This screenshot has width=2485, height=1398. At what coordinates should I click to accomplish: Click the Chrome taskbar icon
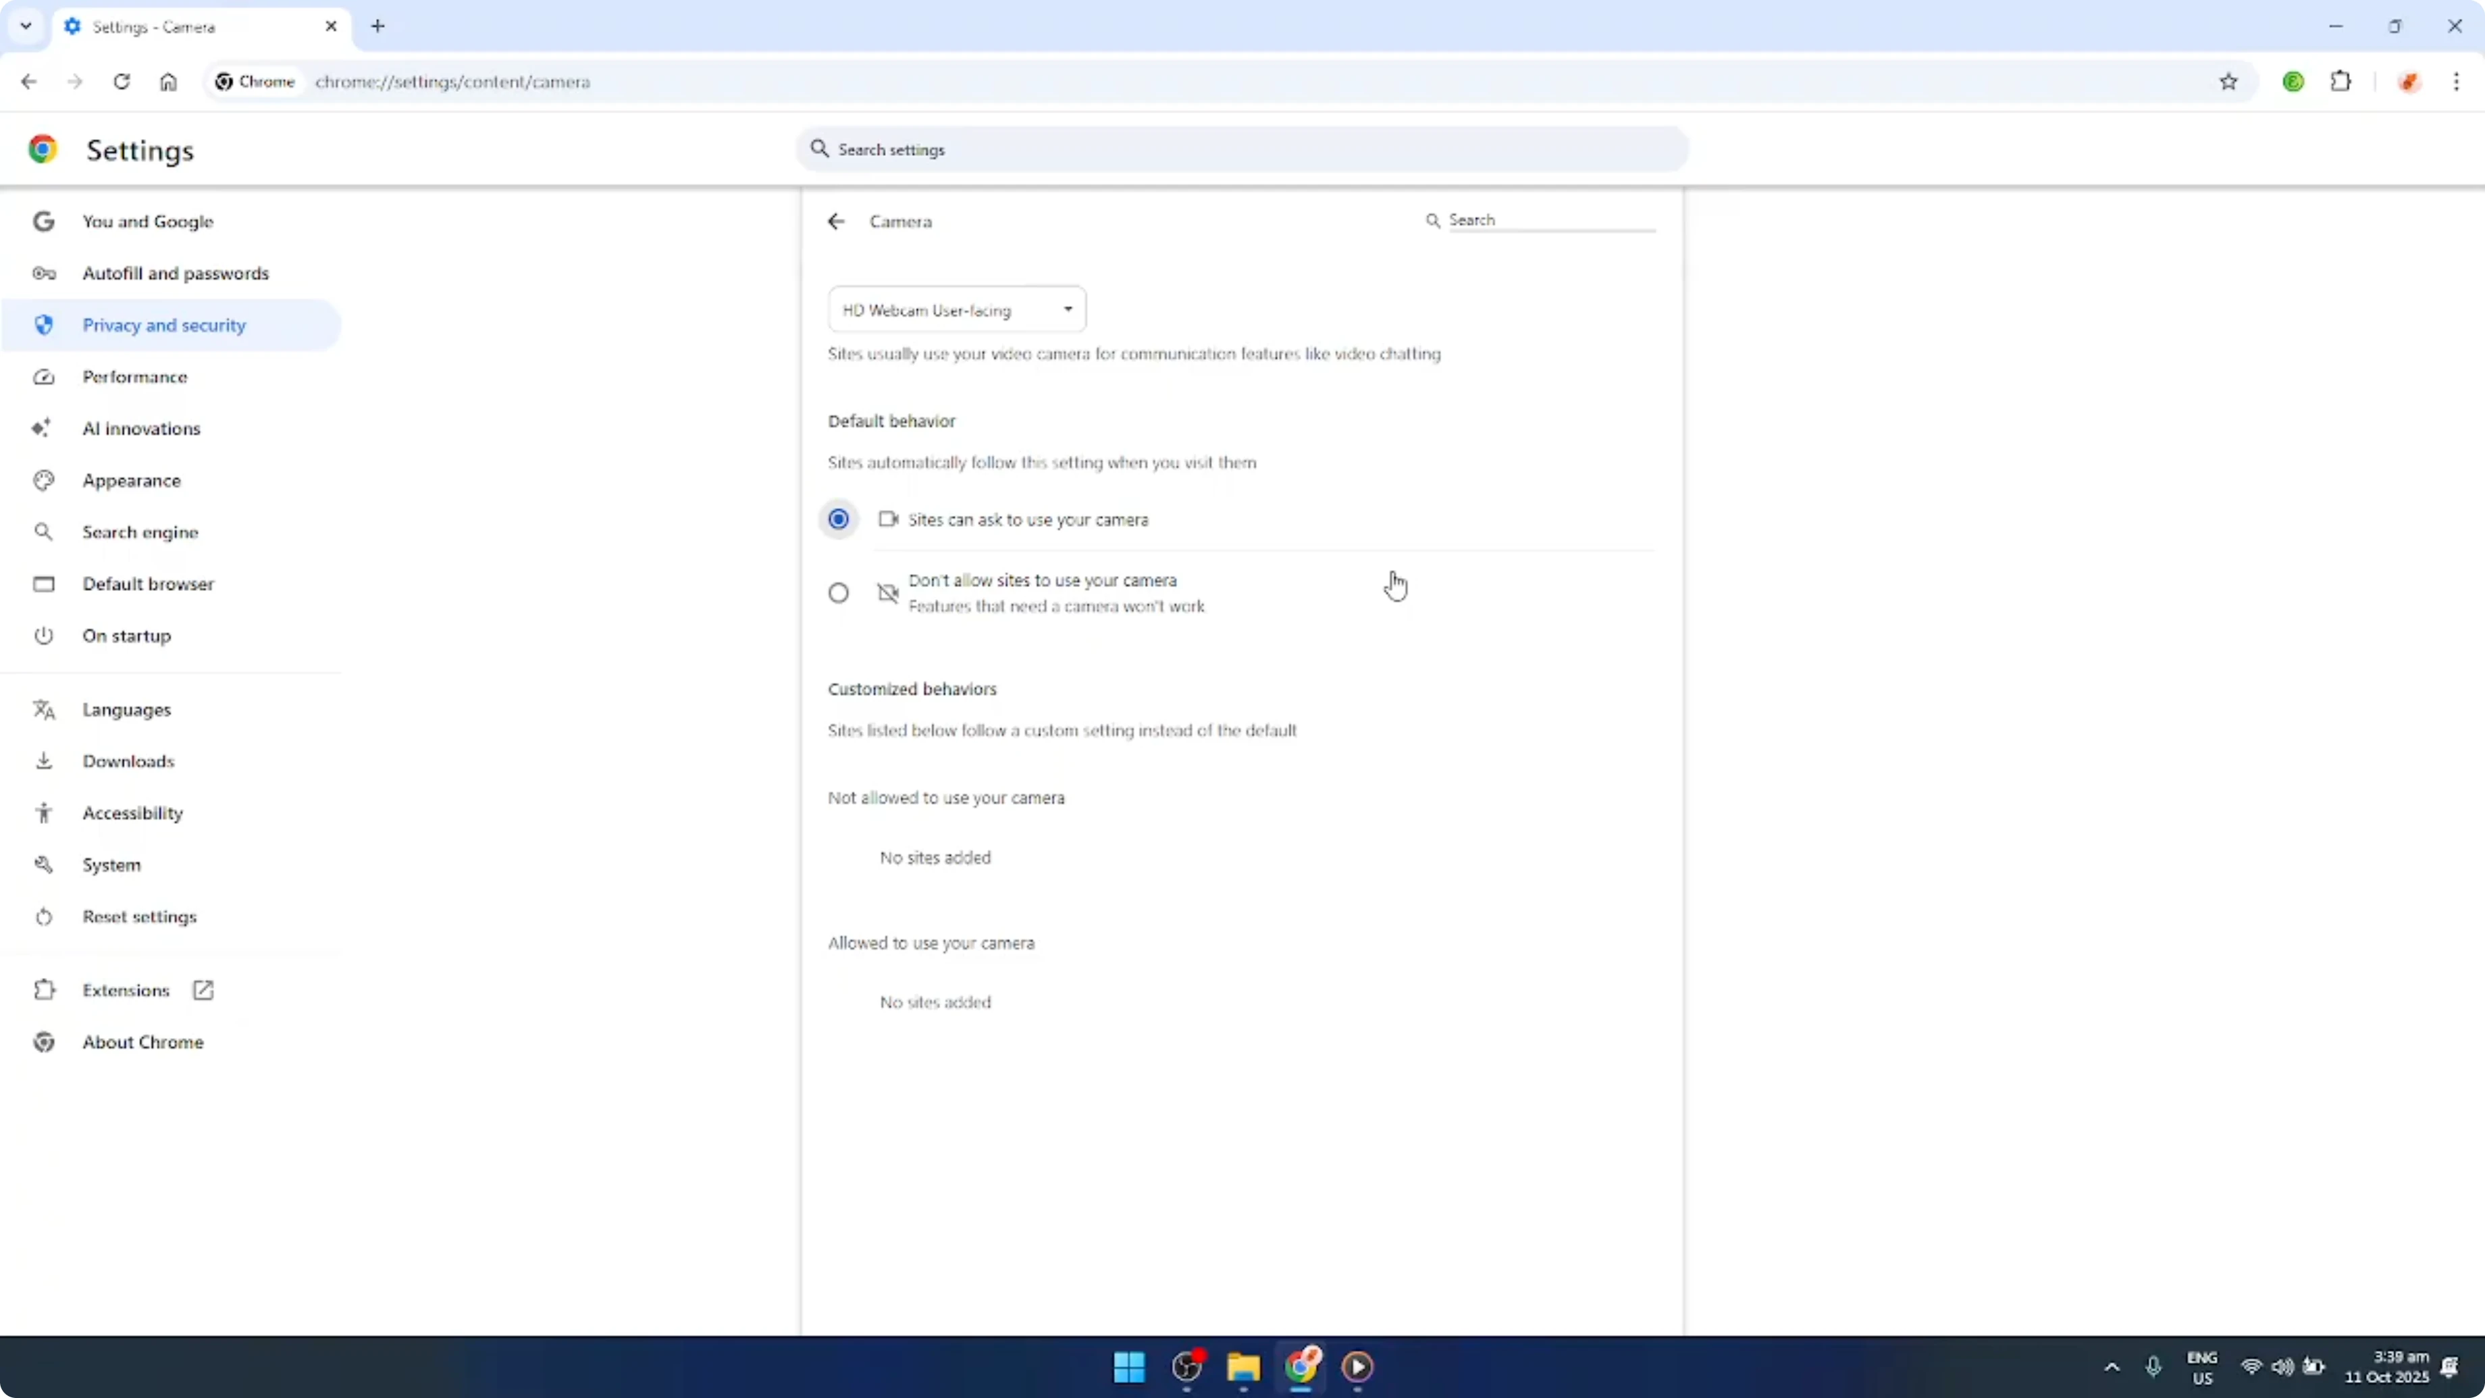(1301, 1367)
